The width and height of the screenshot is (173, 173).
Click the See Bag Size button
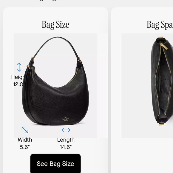pos(55,163)
